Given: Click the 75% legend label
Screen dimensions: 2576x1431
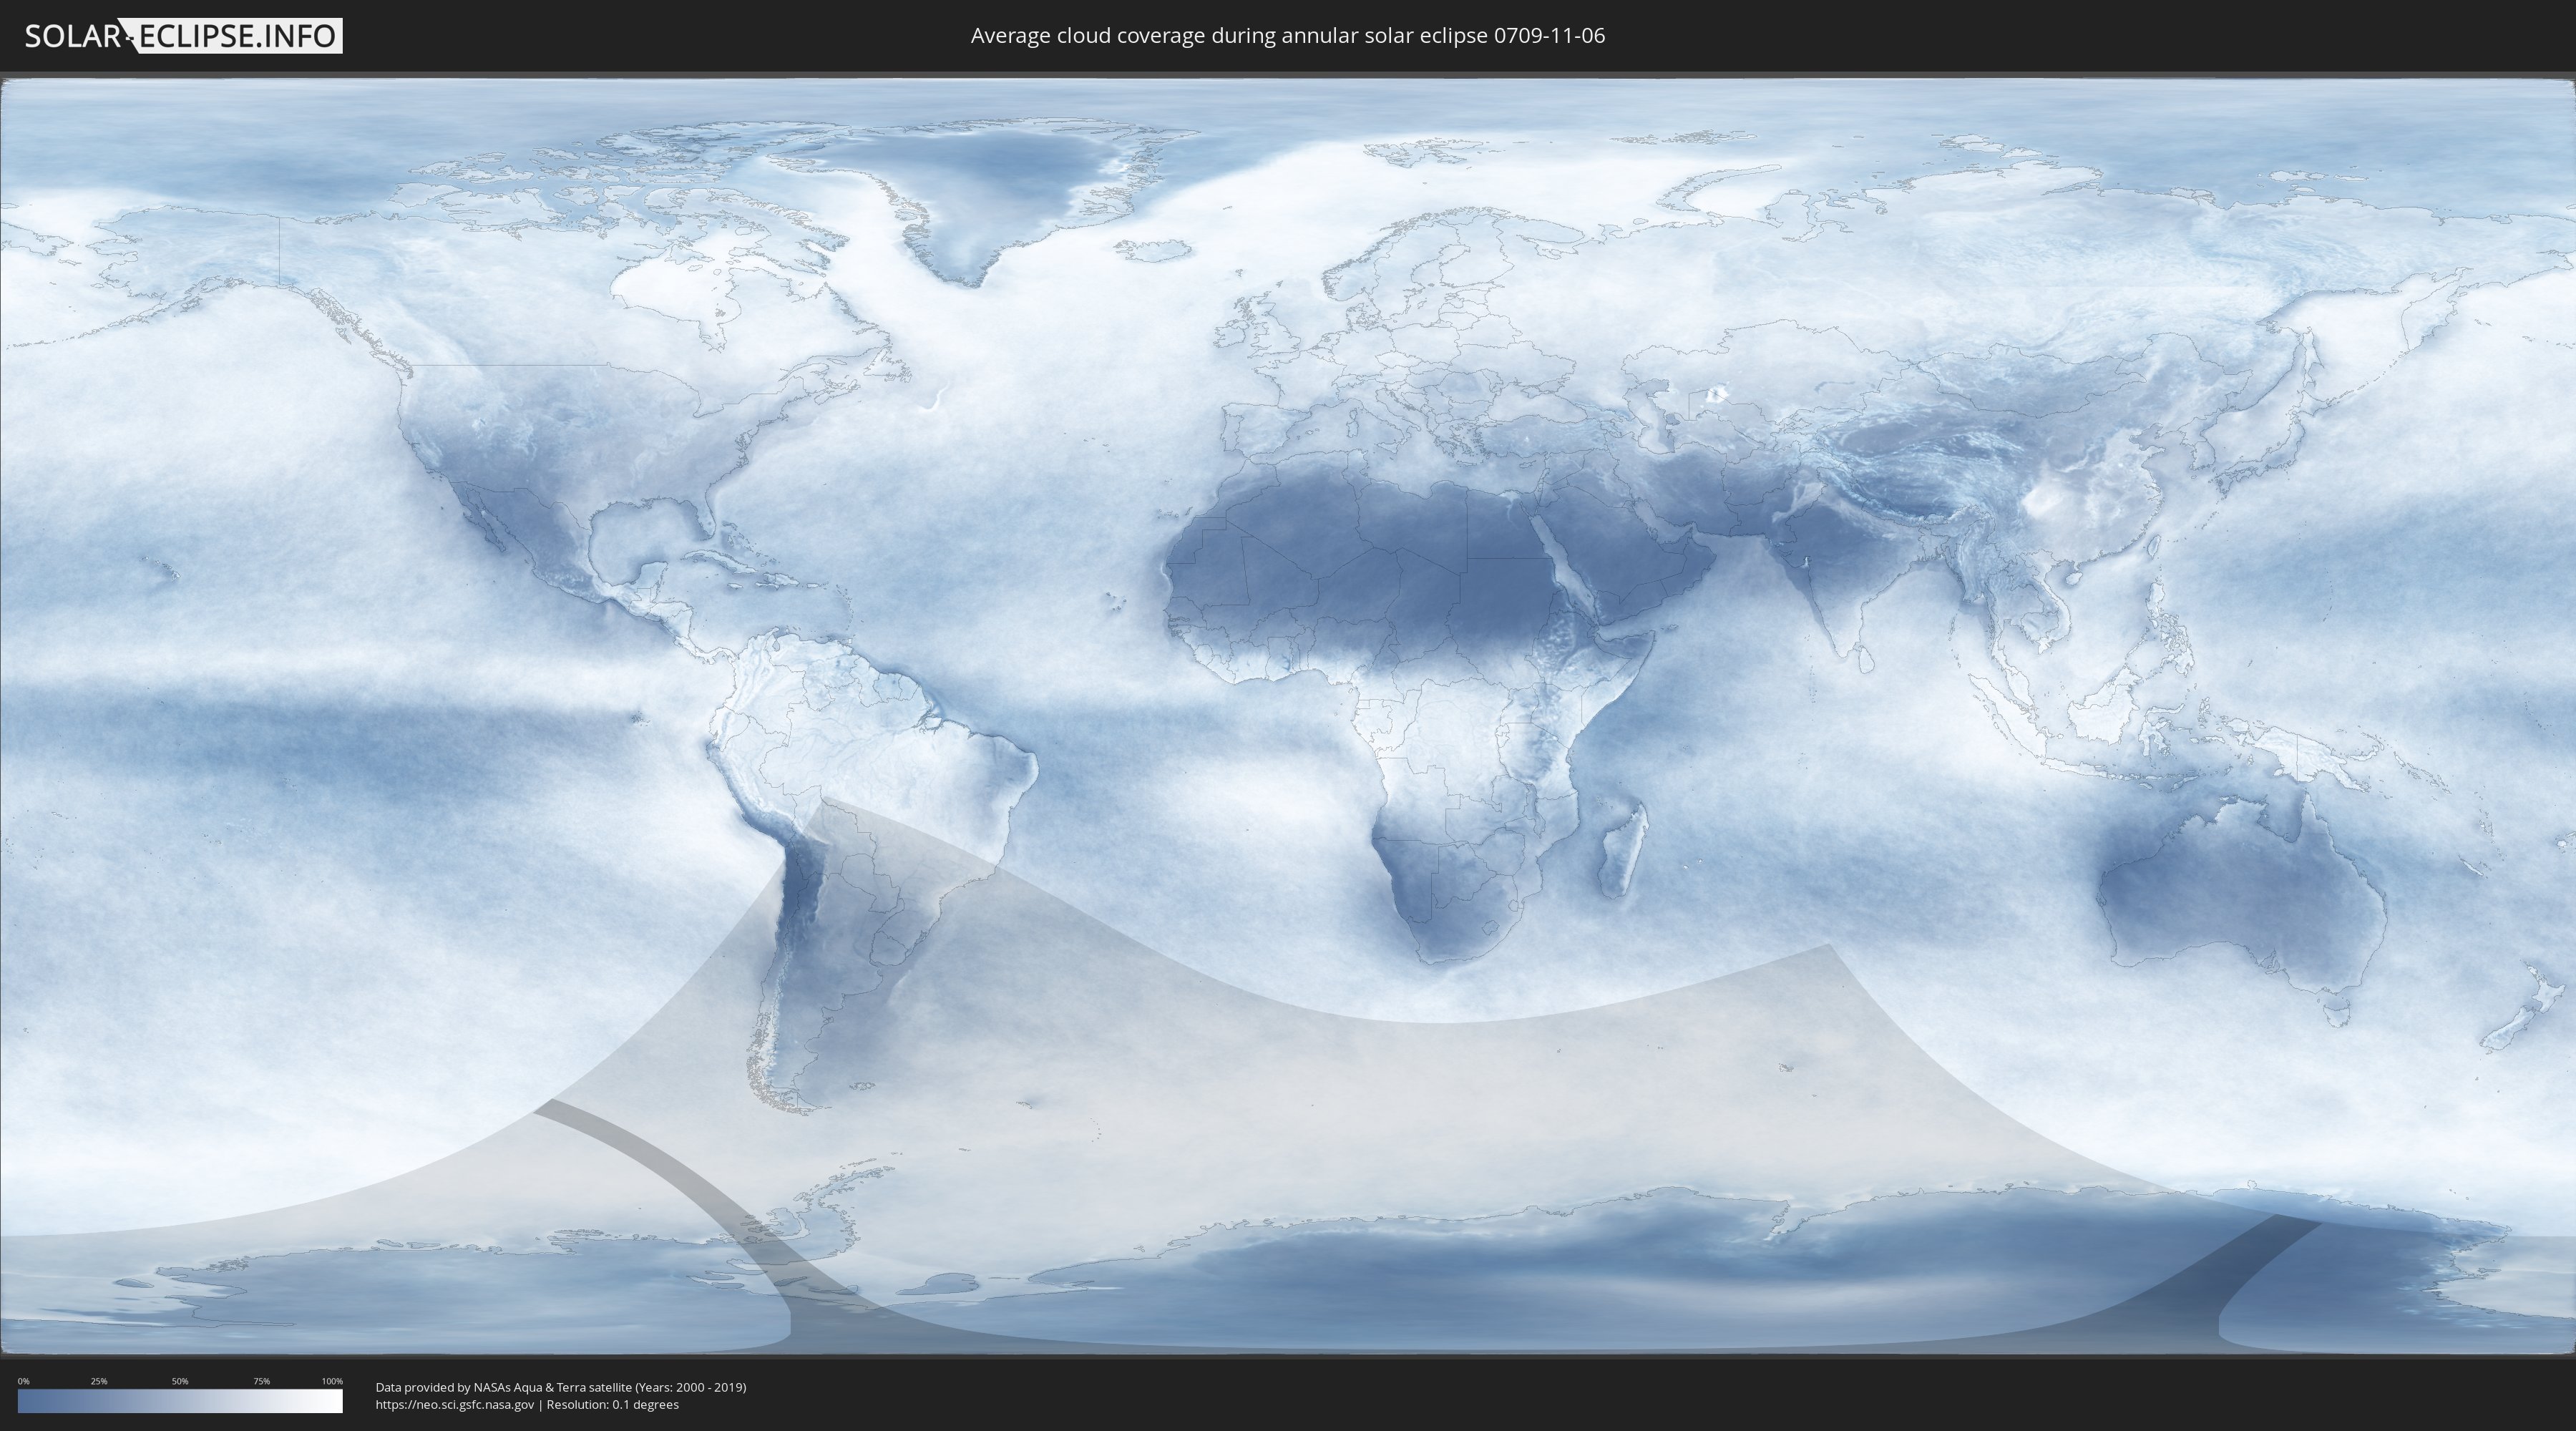Looking at the screenshot, I should pos(261,1381).
